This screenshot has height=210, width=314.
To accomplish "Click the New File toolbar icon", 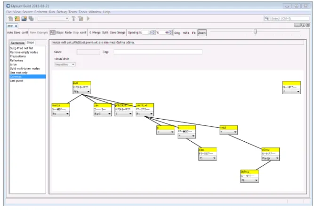I will coord(10,19).
